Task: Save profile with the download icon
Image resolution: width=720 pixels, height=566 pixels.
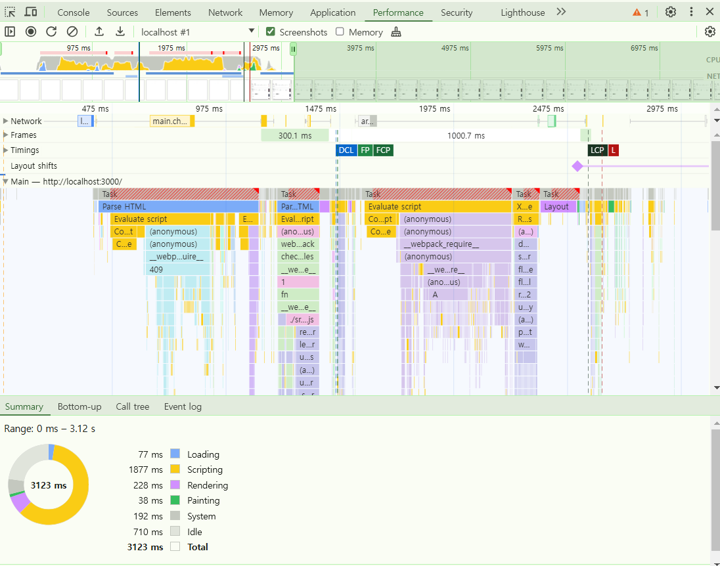Action: pos(120,32)
